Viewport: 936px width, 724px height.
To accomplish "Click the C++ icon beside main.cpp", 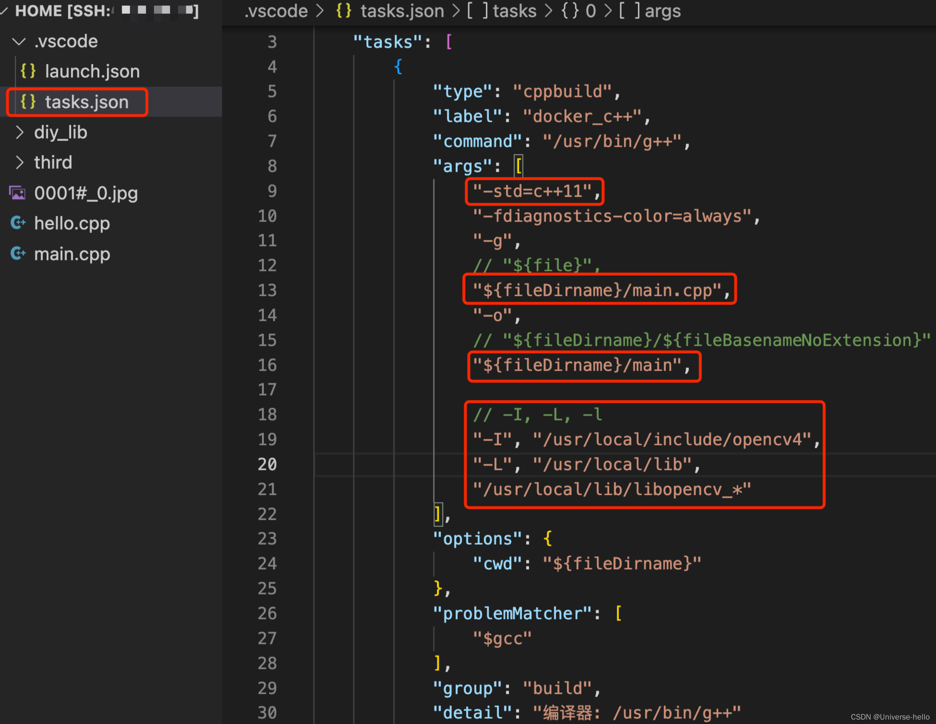I will [x=18, y=254].
